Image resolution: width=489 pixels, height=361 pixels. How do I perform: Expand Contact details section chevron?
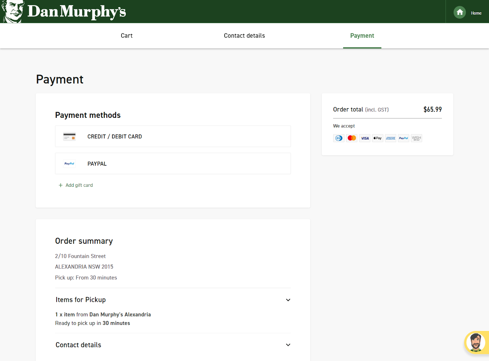point(288,345)
